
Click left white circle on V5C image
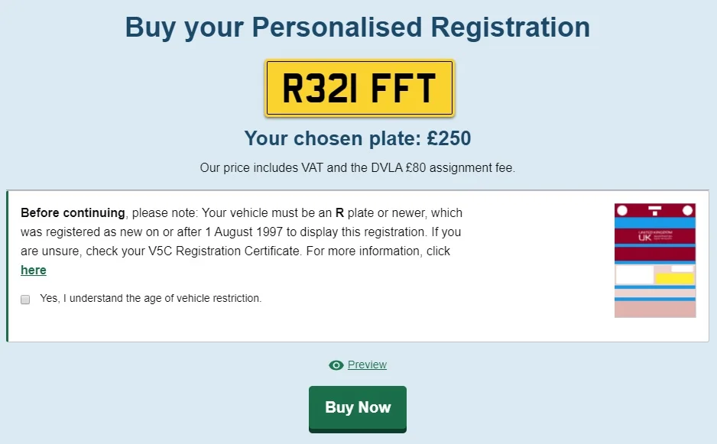pos(622,210)
